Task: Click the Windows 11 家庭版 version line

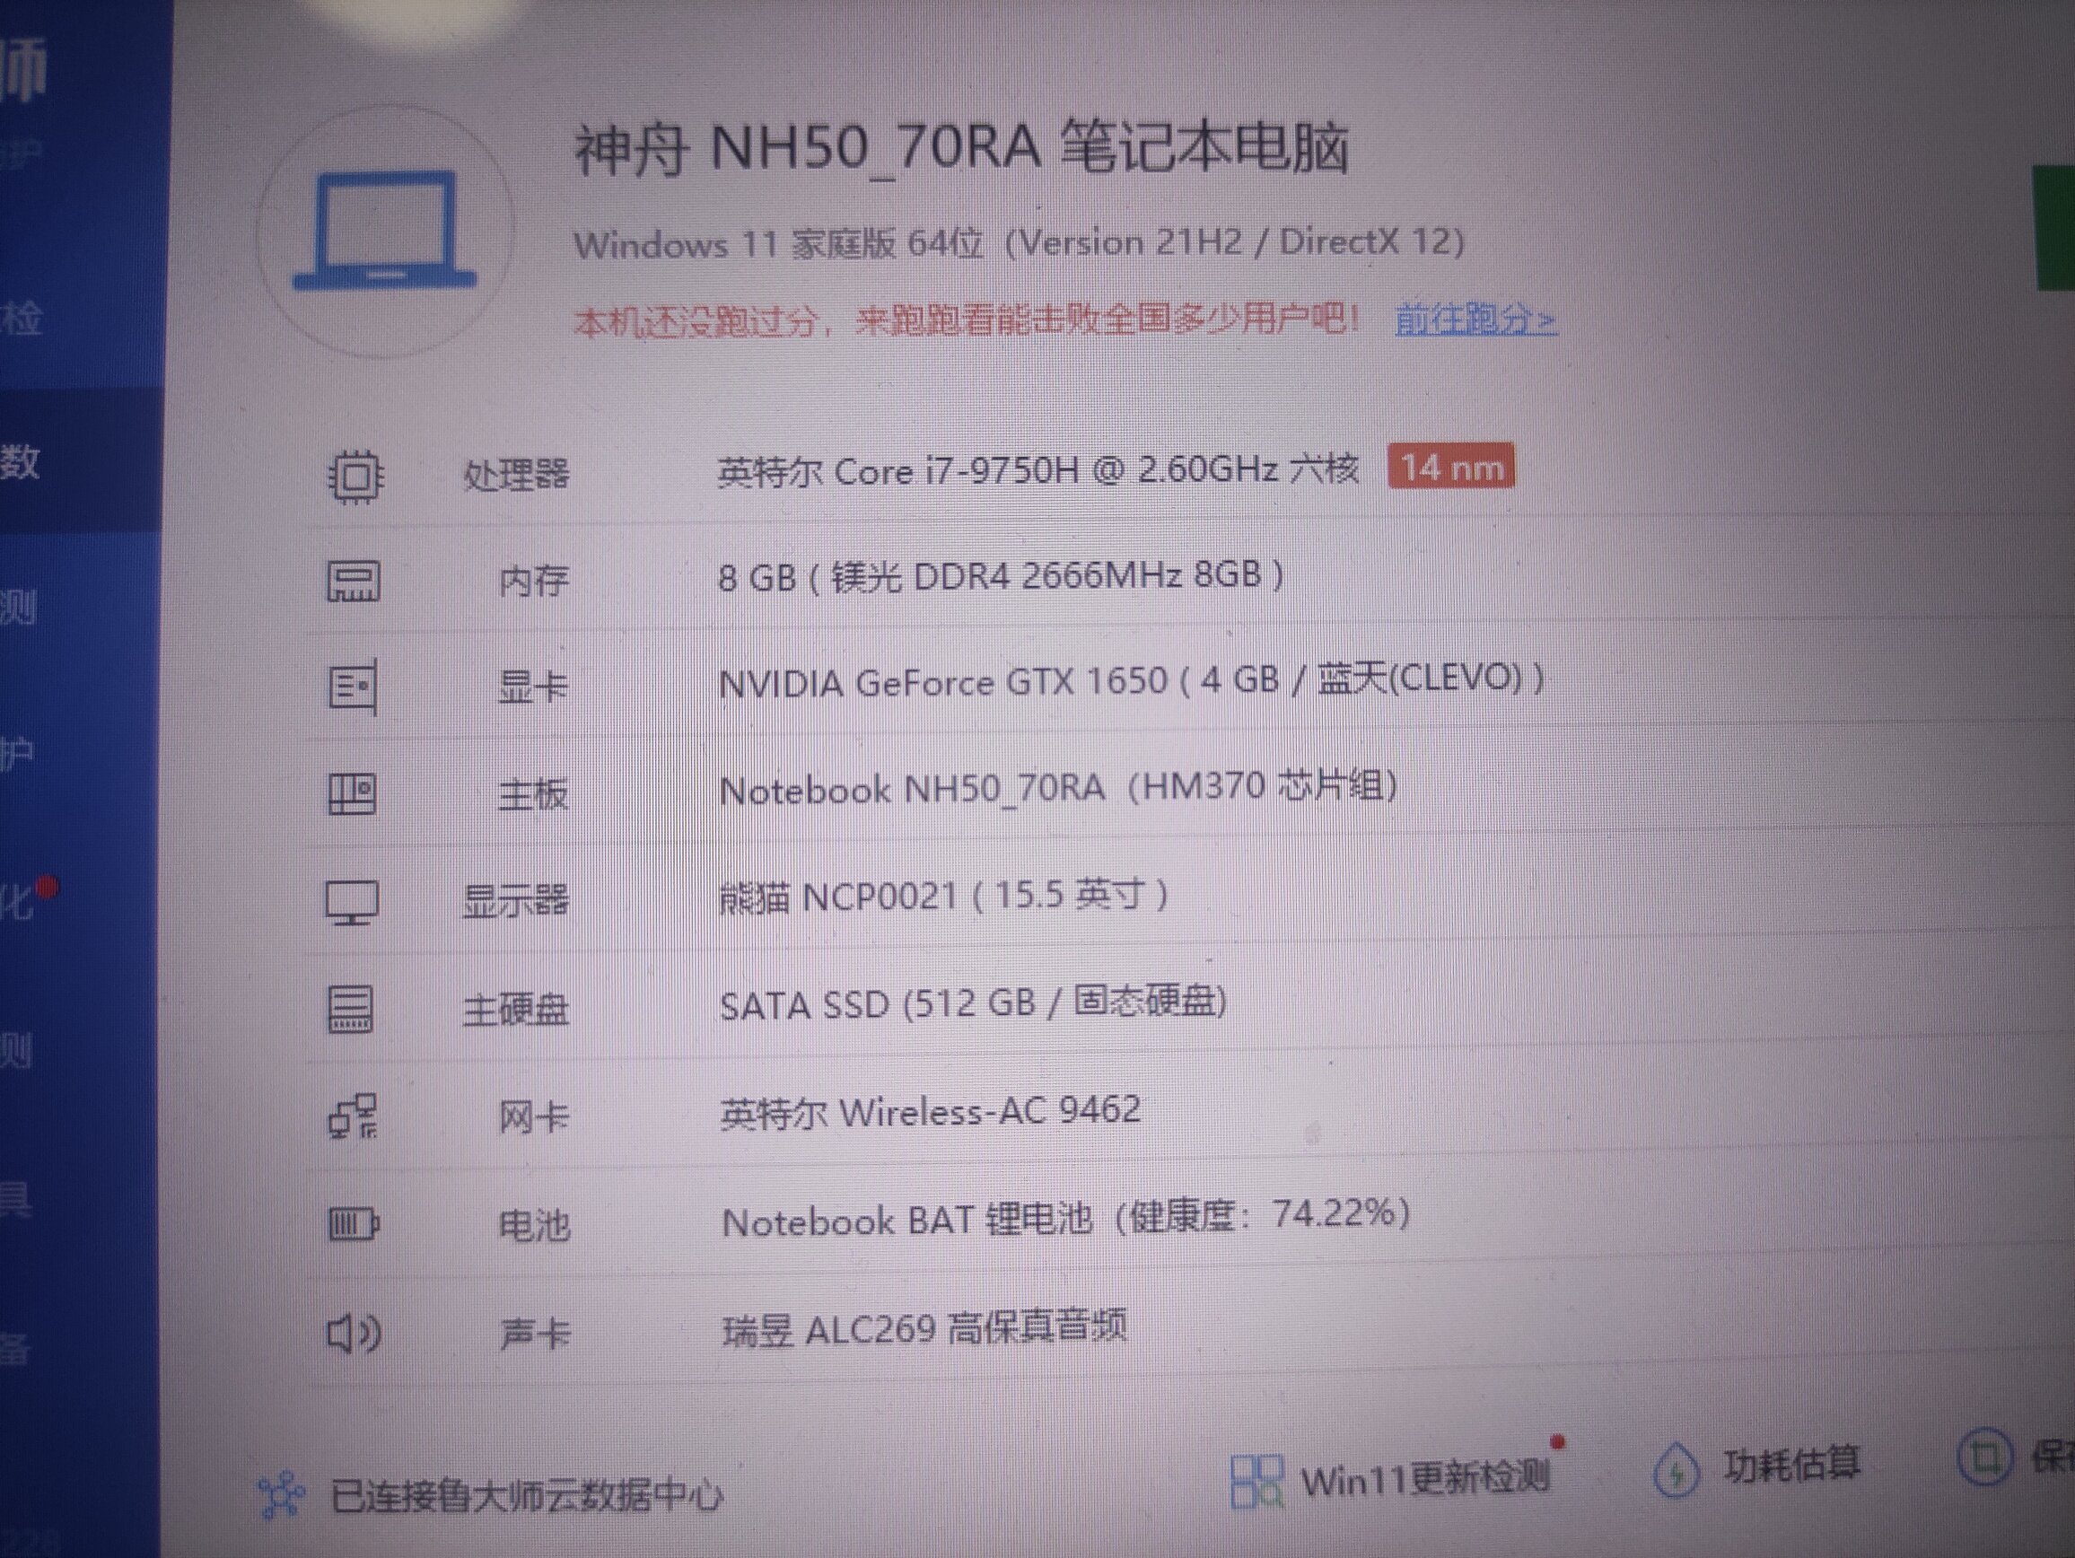Action: coord(1019,244)
